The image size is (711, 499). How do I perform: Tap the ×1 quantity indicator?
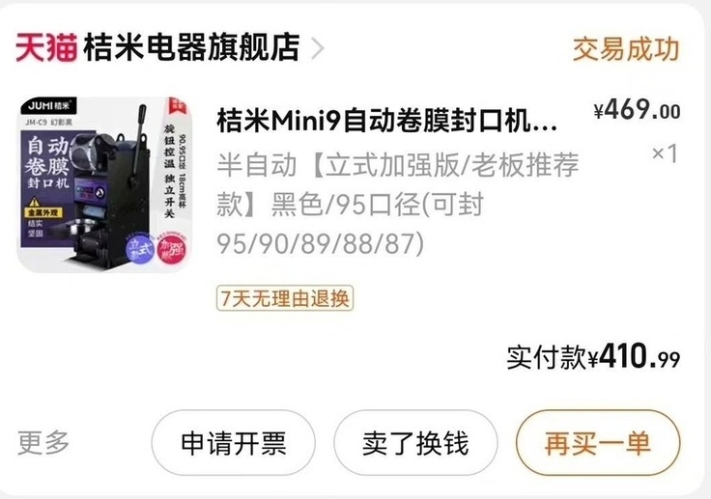(x=665, y=153)
